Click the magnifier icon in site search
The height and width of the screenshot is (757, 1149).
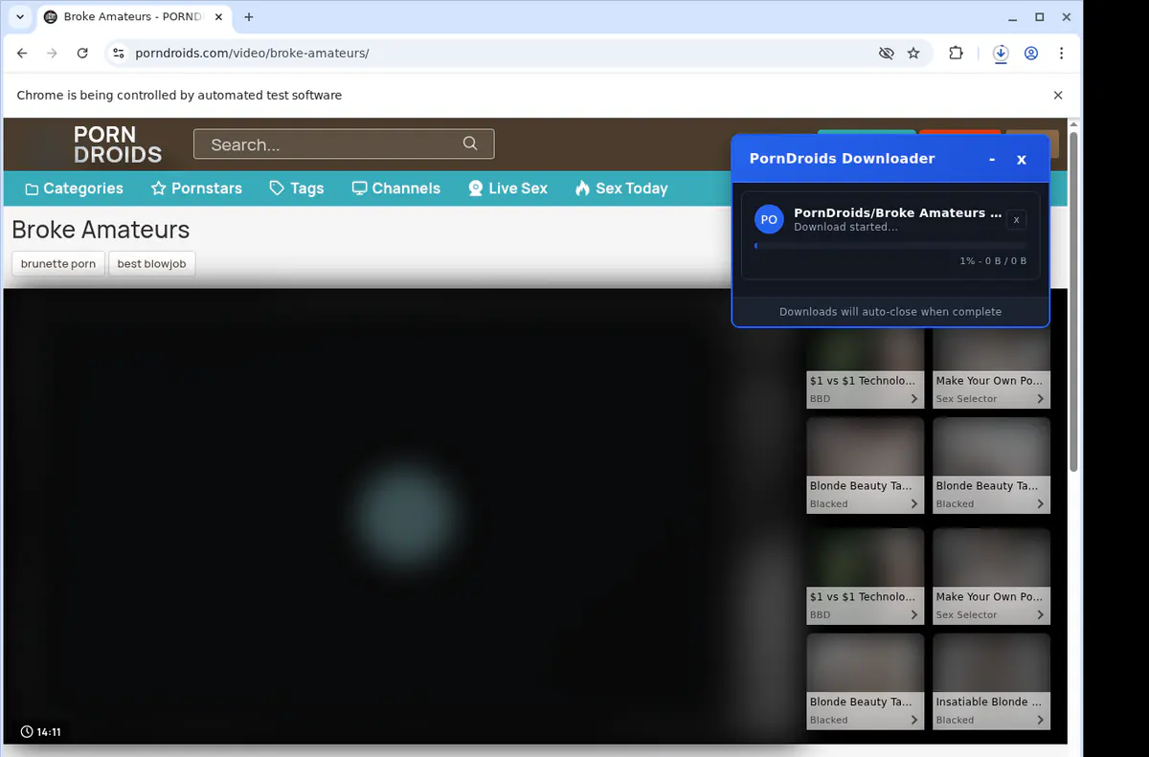(x=470, y=144)
